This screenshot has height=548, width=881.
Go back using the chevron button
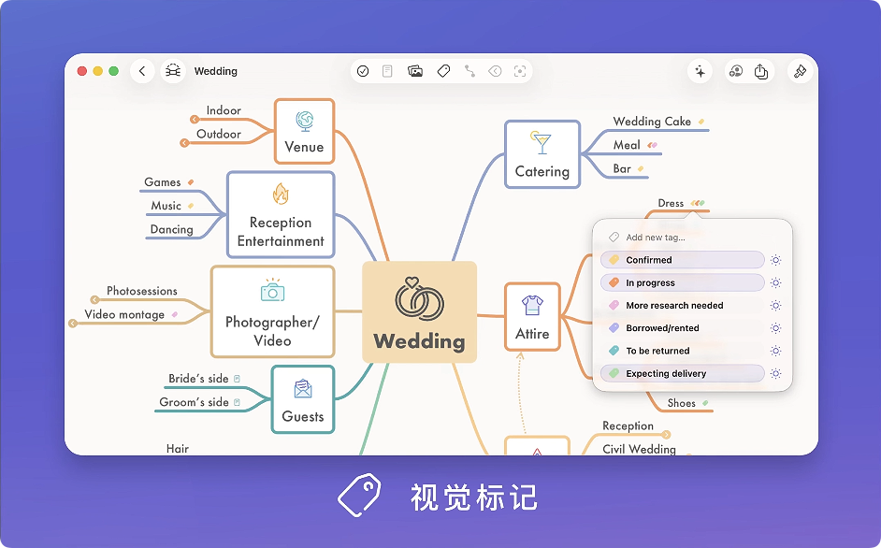[142, 71]
